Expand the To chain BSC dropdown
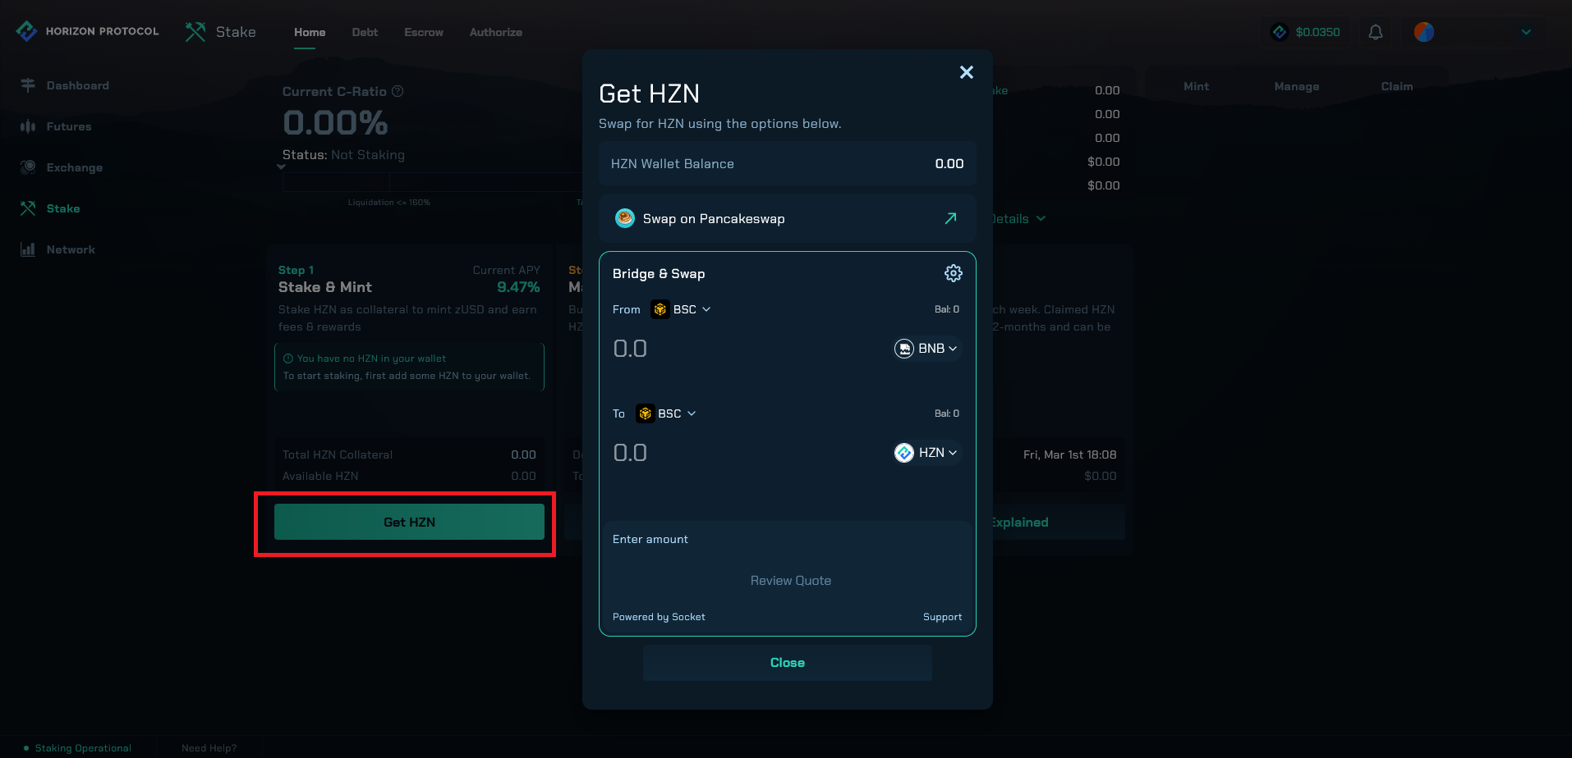The height and width of the screenshot is (758, 1572). coord(666,413)
